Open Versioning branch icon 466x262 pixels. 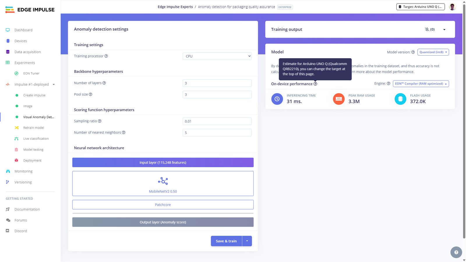pyautogui.click(x=8, y=182)
